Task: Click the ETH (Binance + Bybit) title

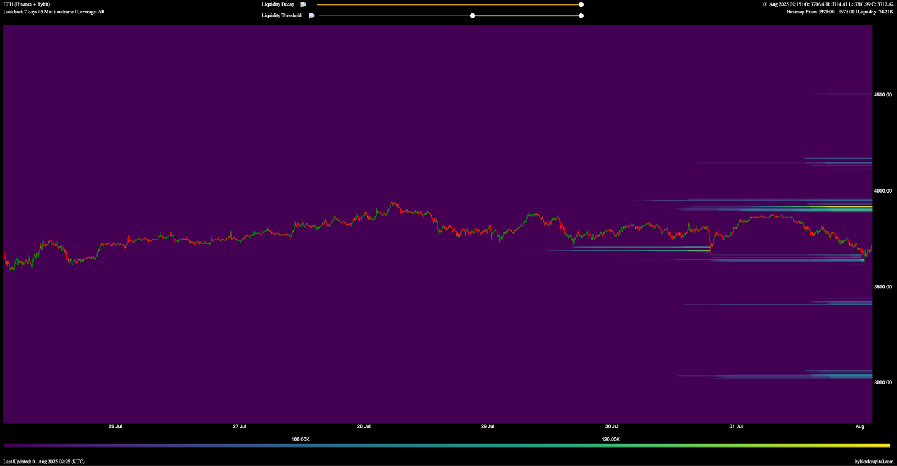Action: pos(27,4)
